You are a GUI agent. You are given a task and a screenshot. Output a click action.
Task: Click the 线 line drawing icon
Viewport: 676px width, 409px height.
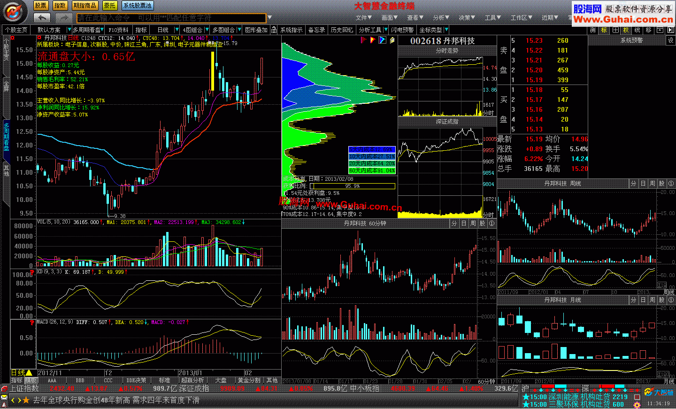638,30
